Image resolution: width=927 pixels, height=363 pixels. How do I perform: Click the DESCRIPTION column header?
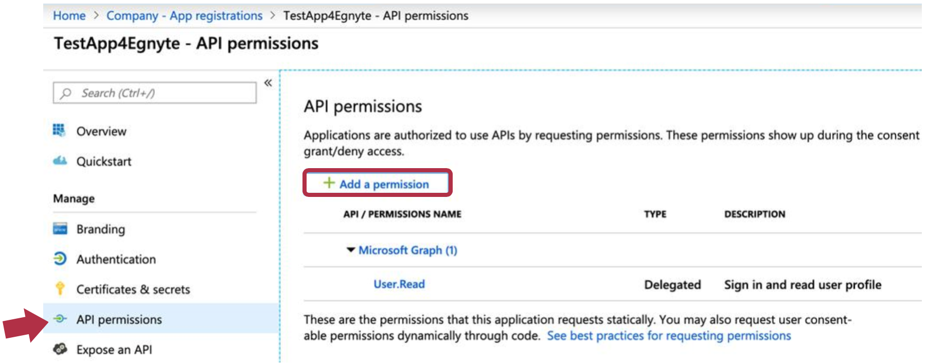[x=755, y=214]
